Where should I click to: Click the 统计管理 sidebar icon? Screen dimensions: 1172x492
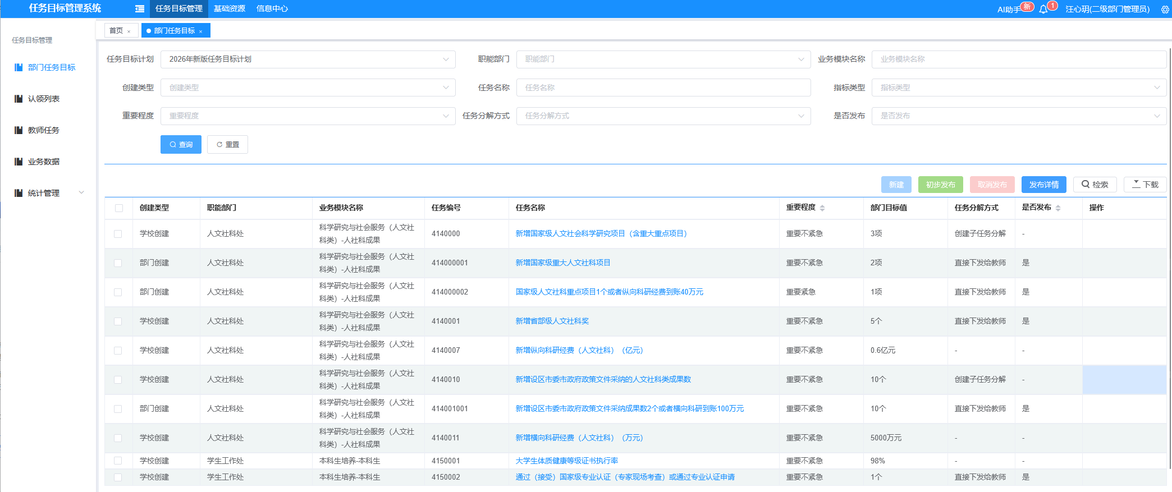(19, 193)
